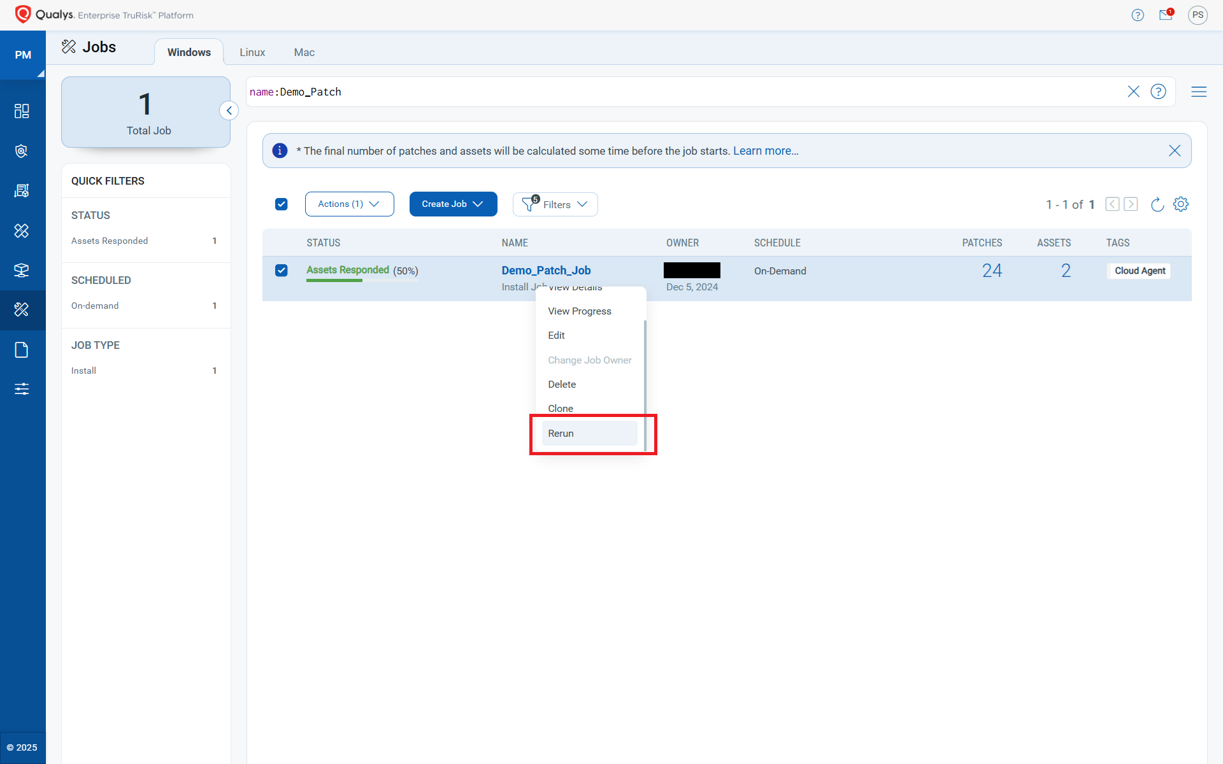Select Change Job Owner menu entry
This screenshot has width=1223, height=764.
(589, 360)
